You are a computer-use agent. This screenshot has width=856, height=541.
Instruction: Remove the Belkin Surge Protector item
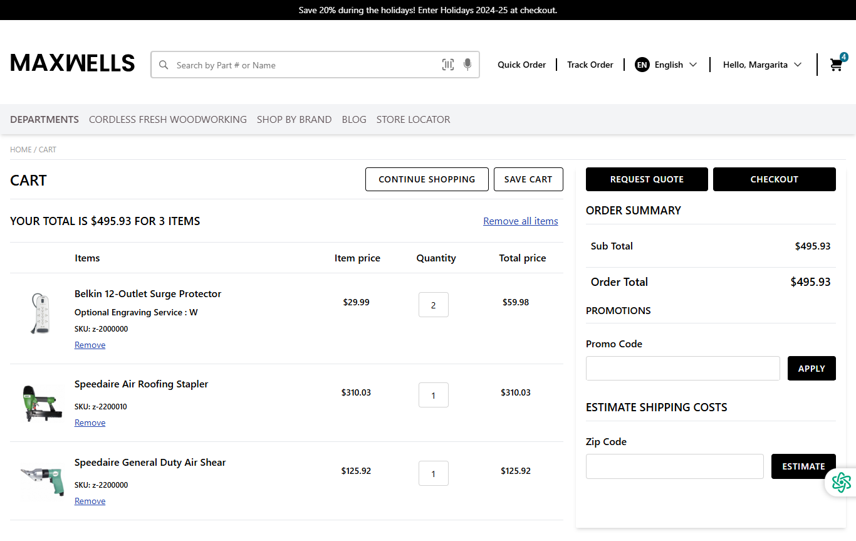click(90, 345)
